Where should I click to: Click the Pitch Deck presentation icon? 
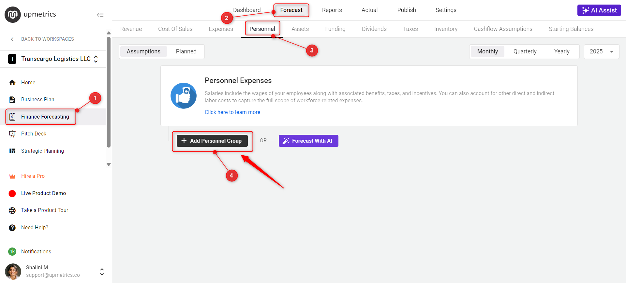pyautogui.click(x=12, y=134)
